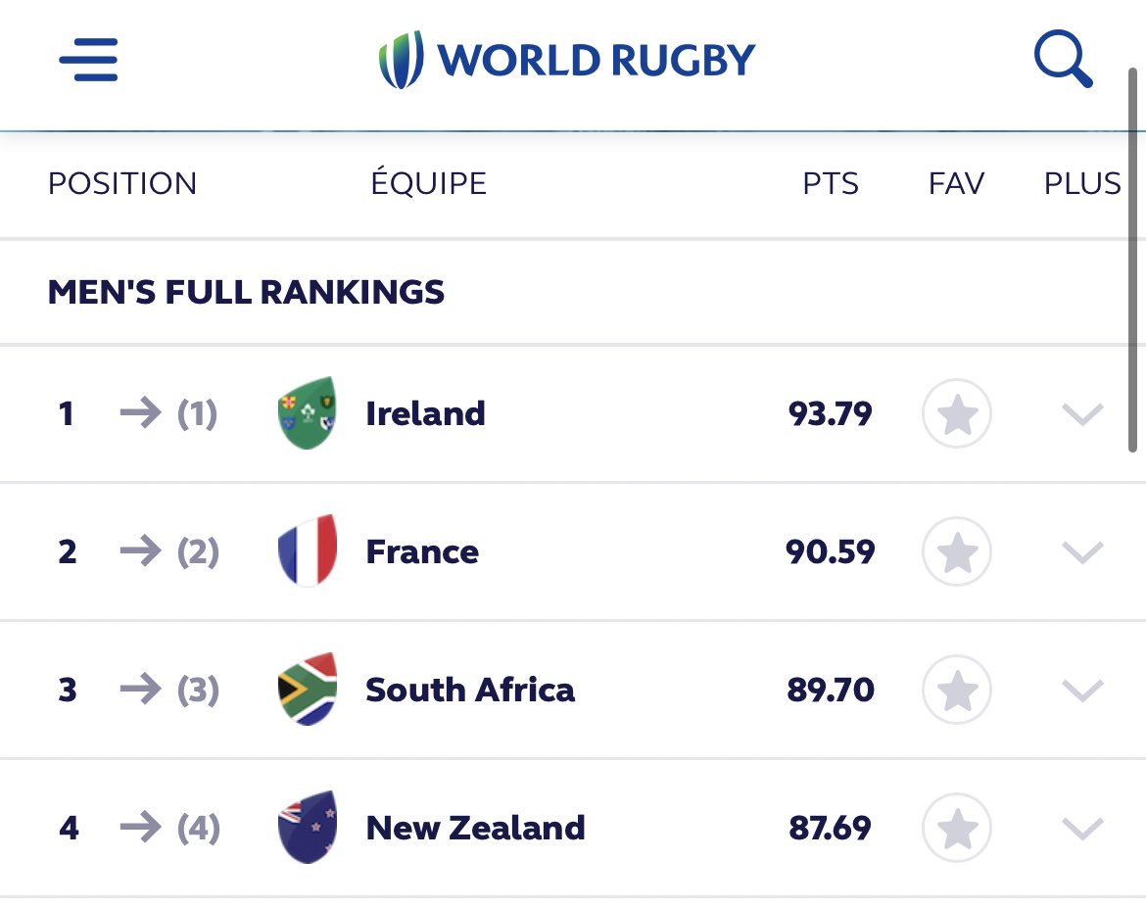
Task: Select the ÉQUIPE column header
Action: coord(428,182)
